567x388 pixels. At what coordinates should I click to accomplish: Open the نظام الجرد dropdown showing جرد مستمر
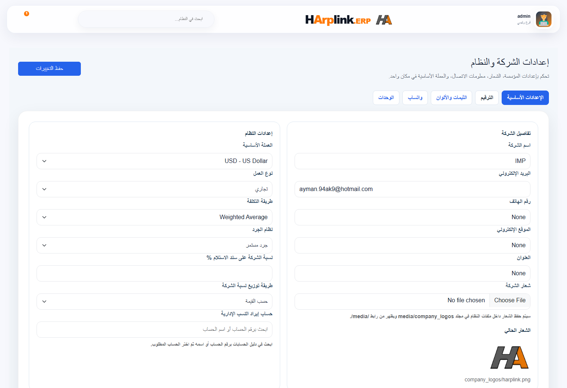[154, 245]
